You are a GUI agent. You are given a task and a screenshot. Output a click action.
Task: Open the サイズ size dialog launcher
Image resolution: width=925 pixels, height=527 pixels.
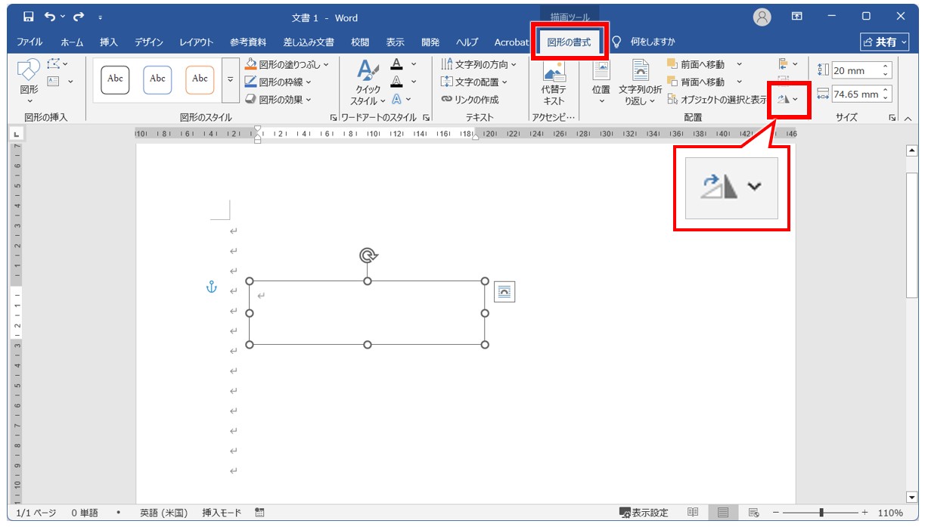pos(892,118)
